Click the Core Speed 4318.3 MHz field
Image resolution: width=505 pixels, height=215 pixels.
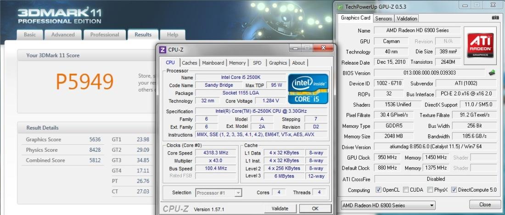coord(215,153)
